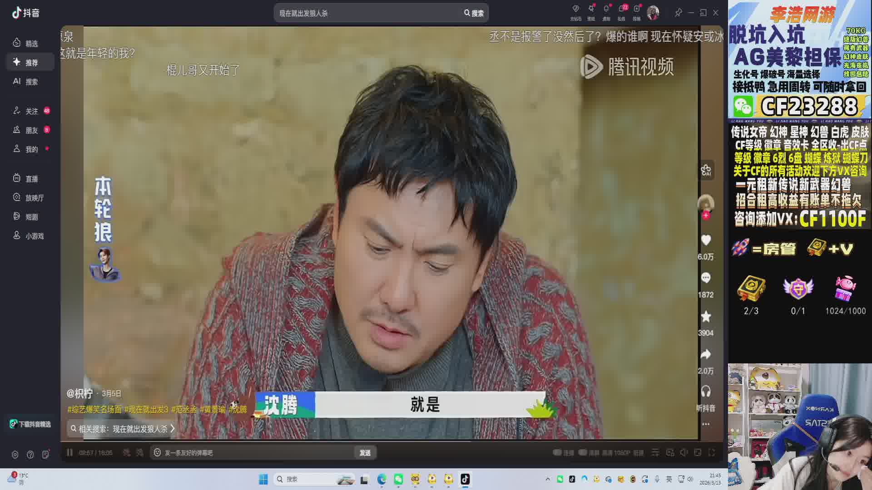This screenshot has width=872, height=490.
Task: Open the 关注 following tab in the sidebar
Action: 31,111
